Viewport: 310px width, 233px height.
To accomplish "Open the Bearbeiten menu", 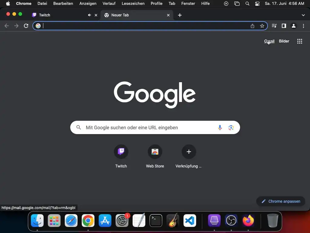I will 63,4.
